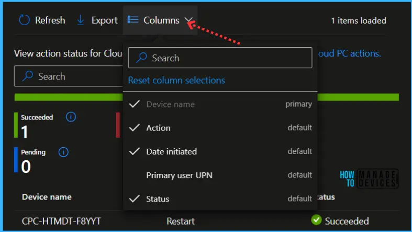Open info icon next to Pending
This screenshot has height=232, width=412.
pos(63,152)
